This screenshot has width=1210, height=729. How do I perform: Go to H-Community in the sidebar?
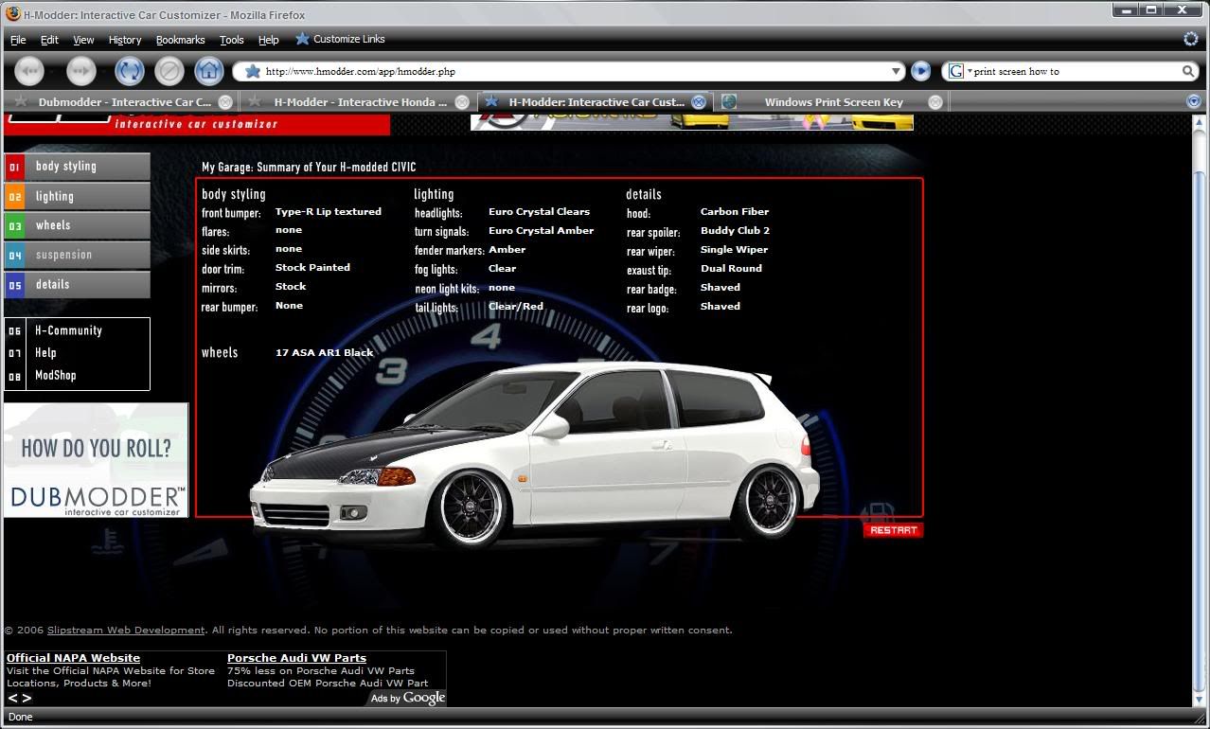click(x=68, y=330)
